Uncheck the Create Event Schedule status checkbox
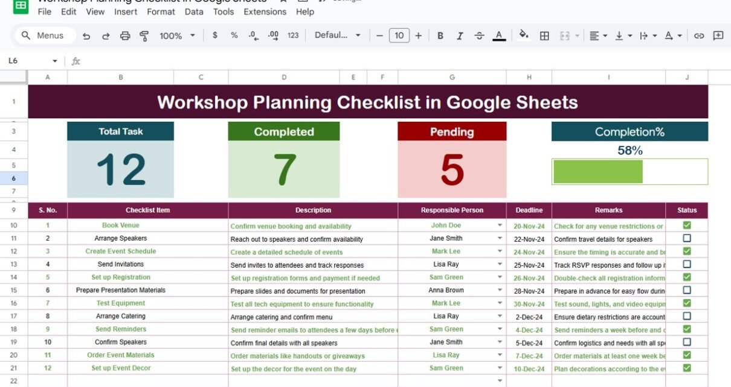Screen dimensions: 731x387 click(x=687, y=251)
